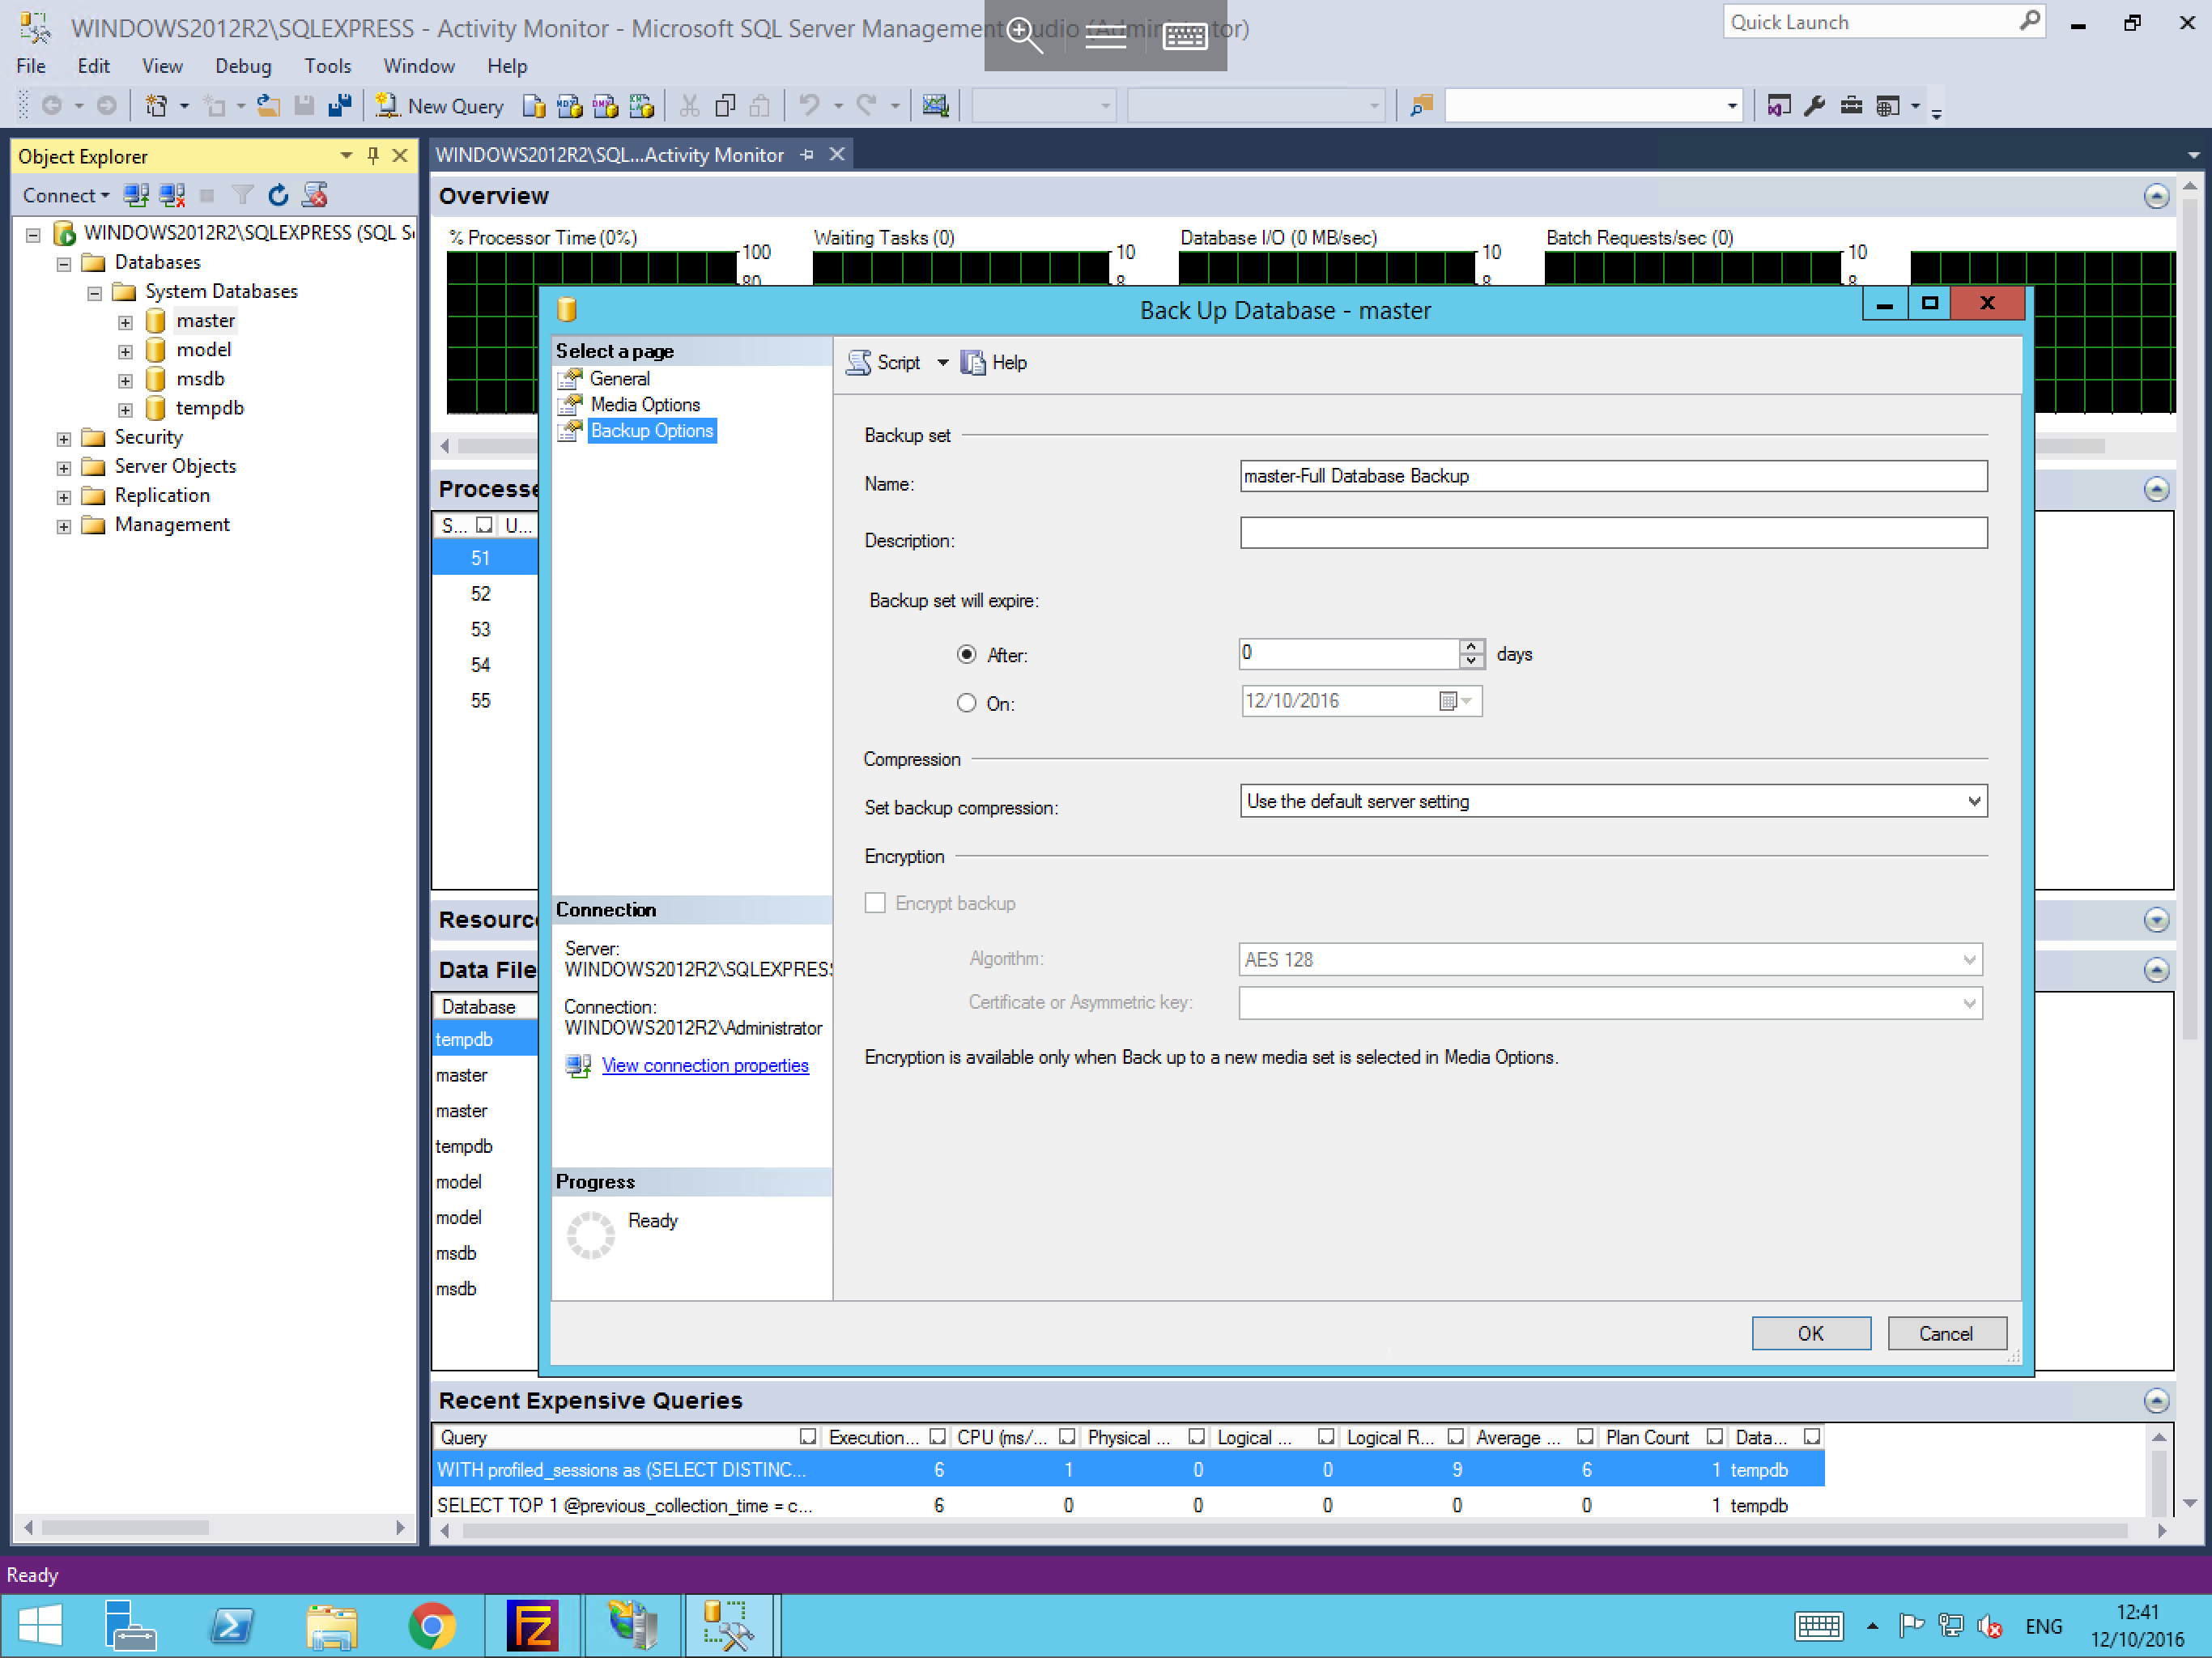This screenshot has width=2212, height=1658.
Task: Increase expire days with spinner up arrow
Action: [1471, 646]
